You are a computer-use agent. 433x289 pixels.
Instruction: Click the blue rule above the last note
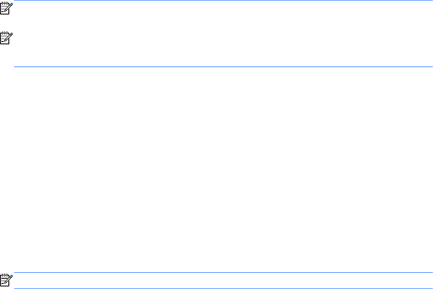223,272
